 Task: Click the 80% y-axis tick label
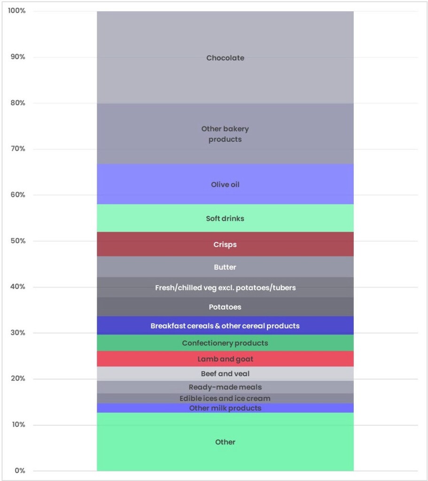tap(17, 103)
